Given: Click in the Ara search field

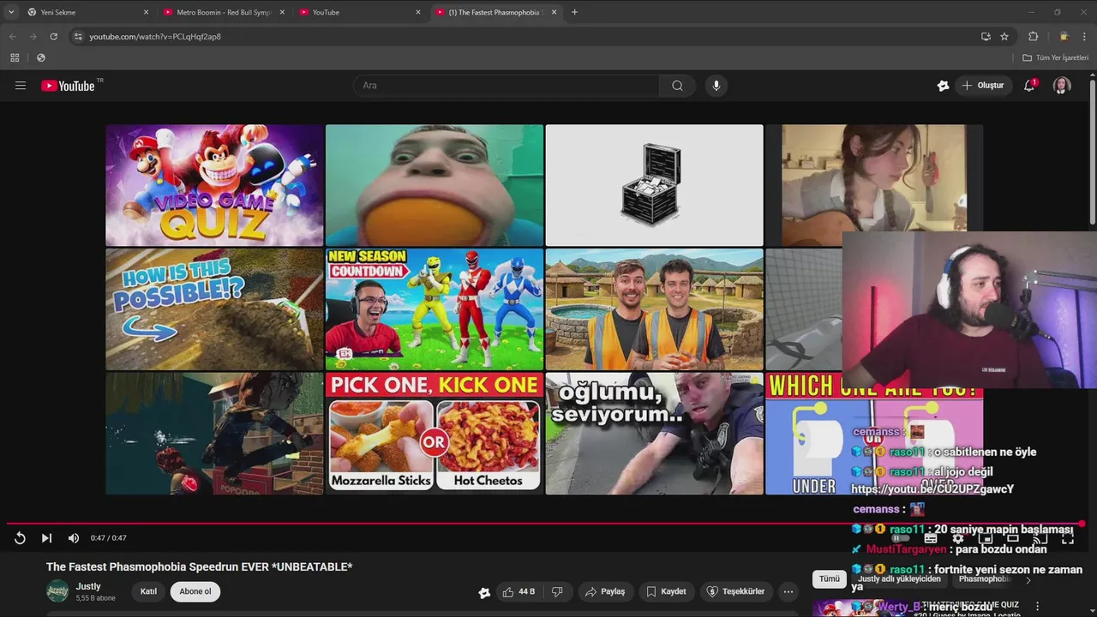Looking at the screenshot, I should click(507, 86).
